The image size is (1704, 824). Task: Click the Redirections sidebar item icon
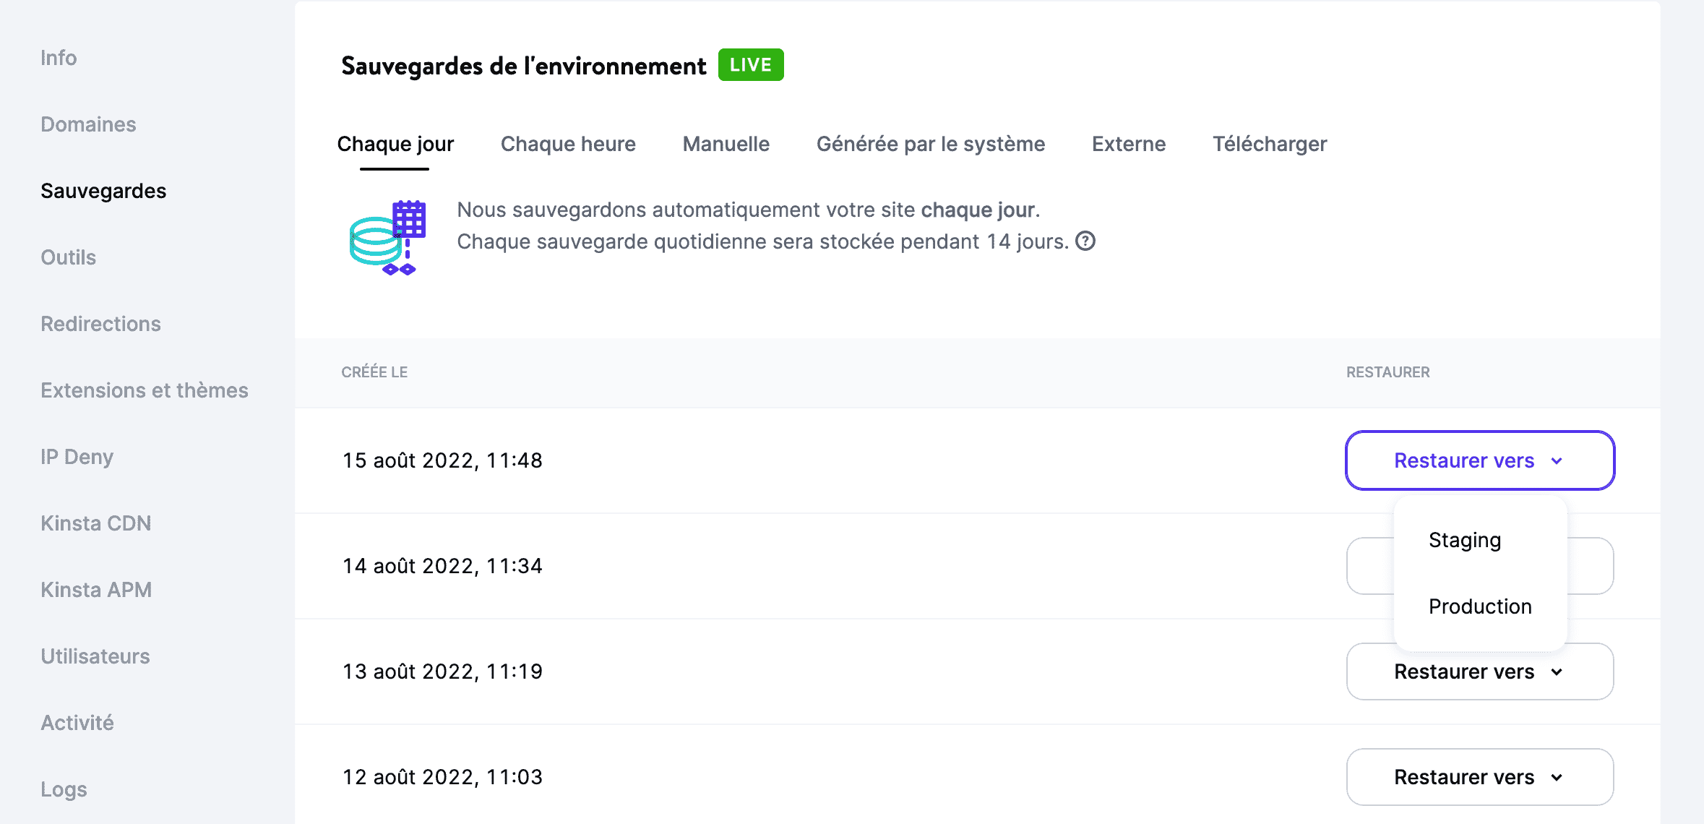click(100, 323)
